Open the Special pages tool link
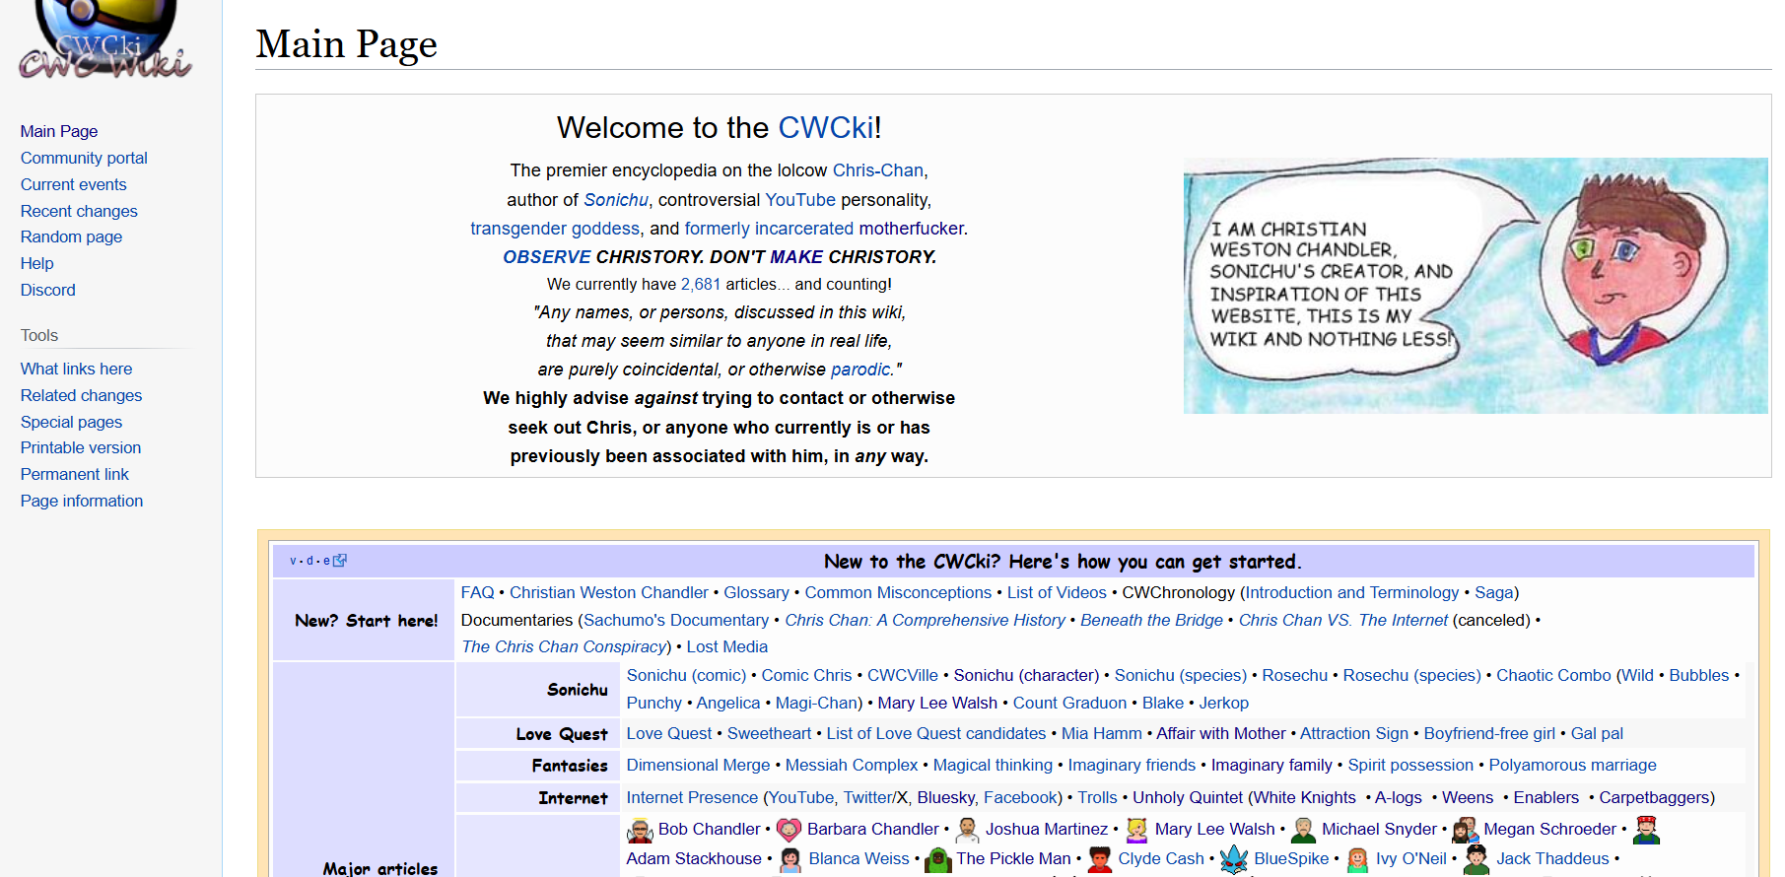 point(71,422)
